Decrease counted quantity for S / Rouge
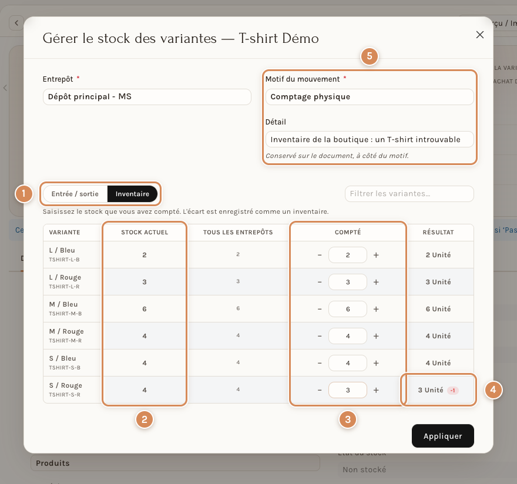Viewport: 517px width, 484px height. tap(320, 391)
